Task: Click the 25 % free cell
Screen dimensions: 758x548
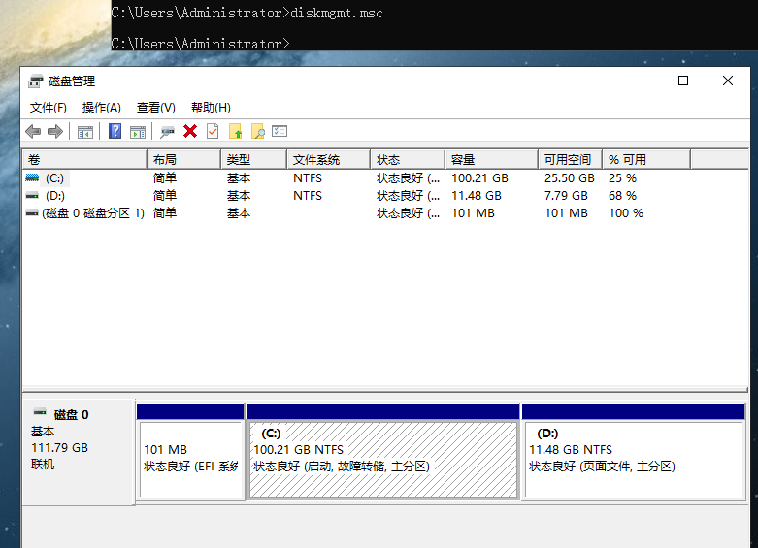Action: (x=622, y=178)
